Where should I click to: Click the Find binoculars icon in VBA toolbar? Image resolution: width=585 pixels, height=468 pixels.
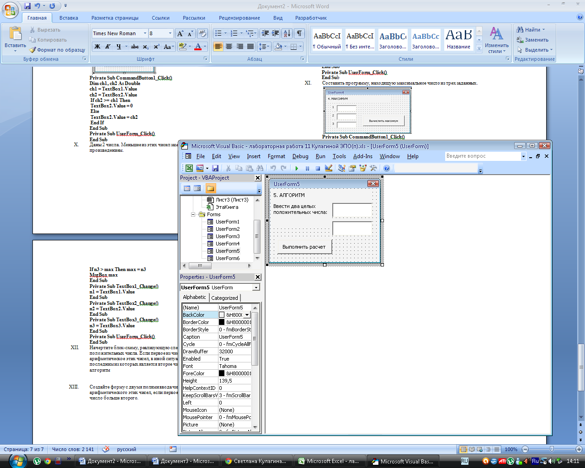pos(260,168)
